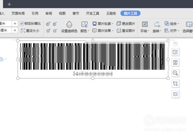This screenshot has width=193, height=139.
Task: Click 设置透明色 droplet tool
Action: coord(69,27)
